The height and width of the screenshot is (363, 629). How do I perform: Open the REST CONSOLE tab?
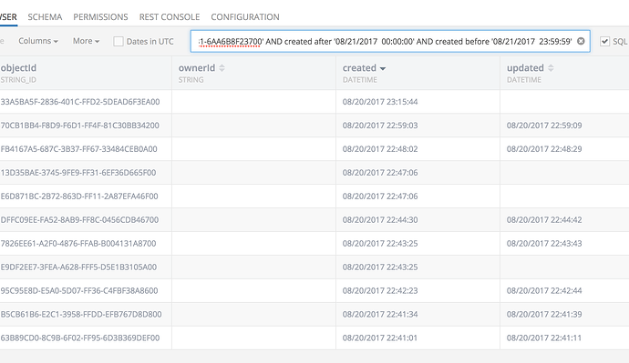pos(170,16)
